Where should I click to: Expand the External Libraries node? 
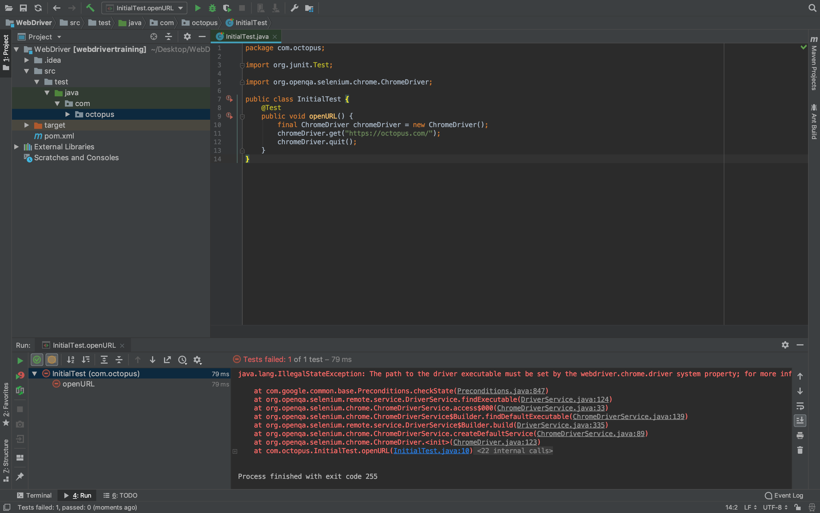(16, 147)
